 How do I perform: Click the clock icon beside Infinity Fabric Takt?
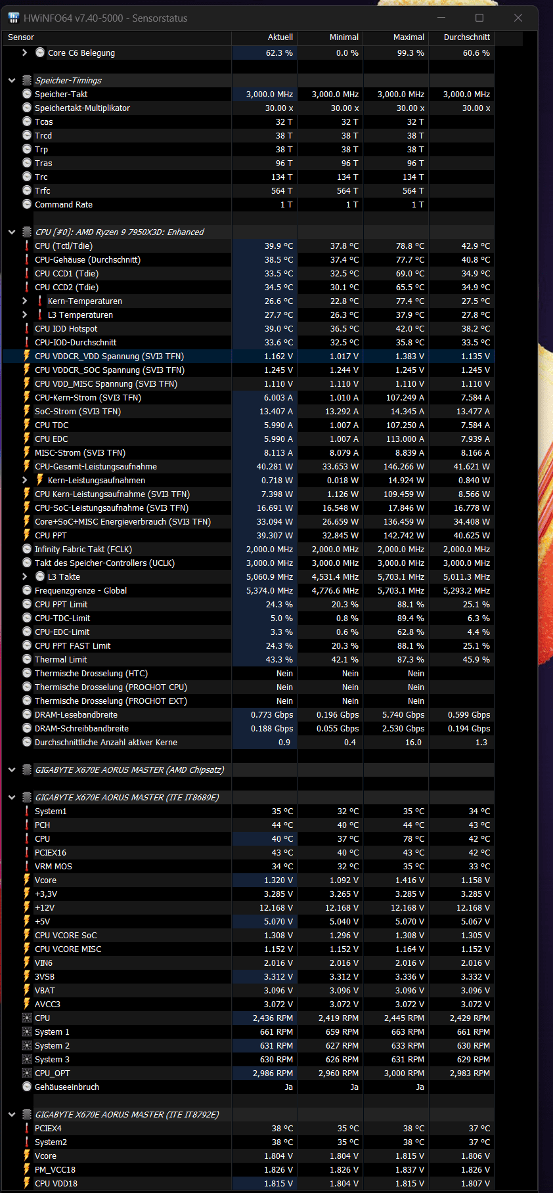point(27,549)
